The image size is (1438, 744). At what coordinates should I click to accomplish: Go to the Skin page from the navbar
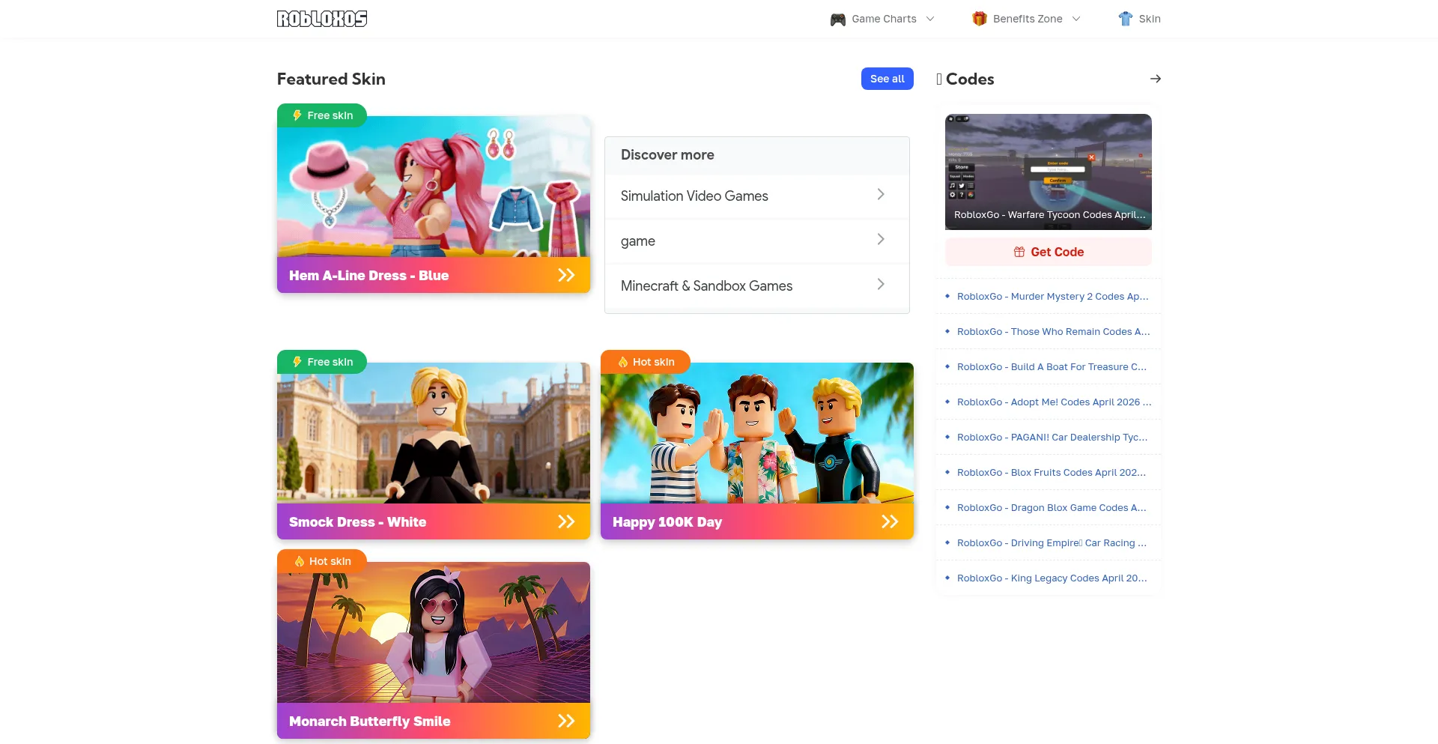(x=1139, y=19)
